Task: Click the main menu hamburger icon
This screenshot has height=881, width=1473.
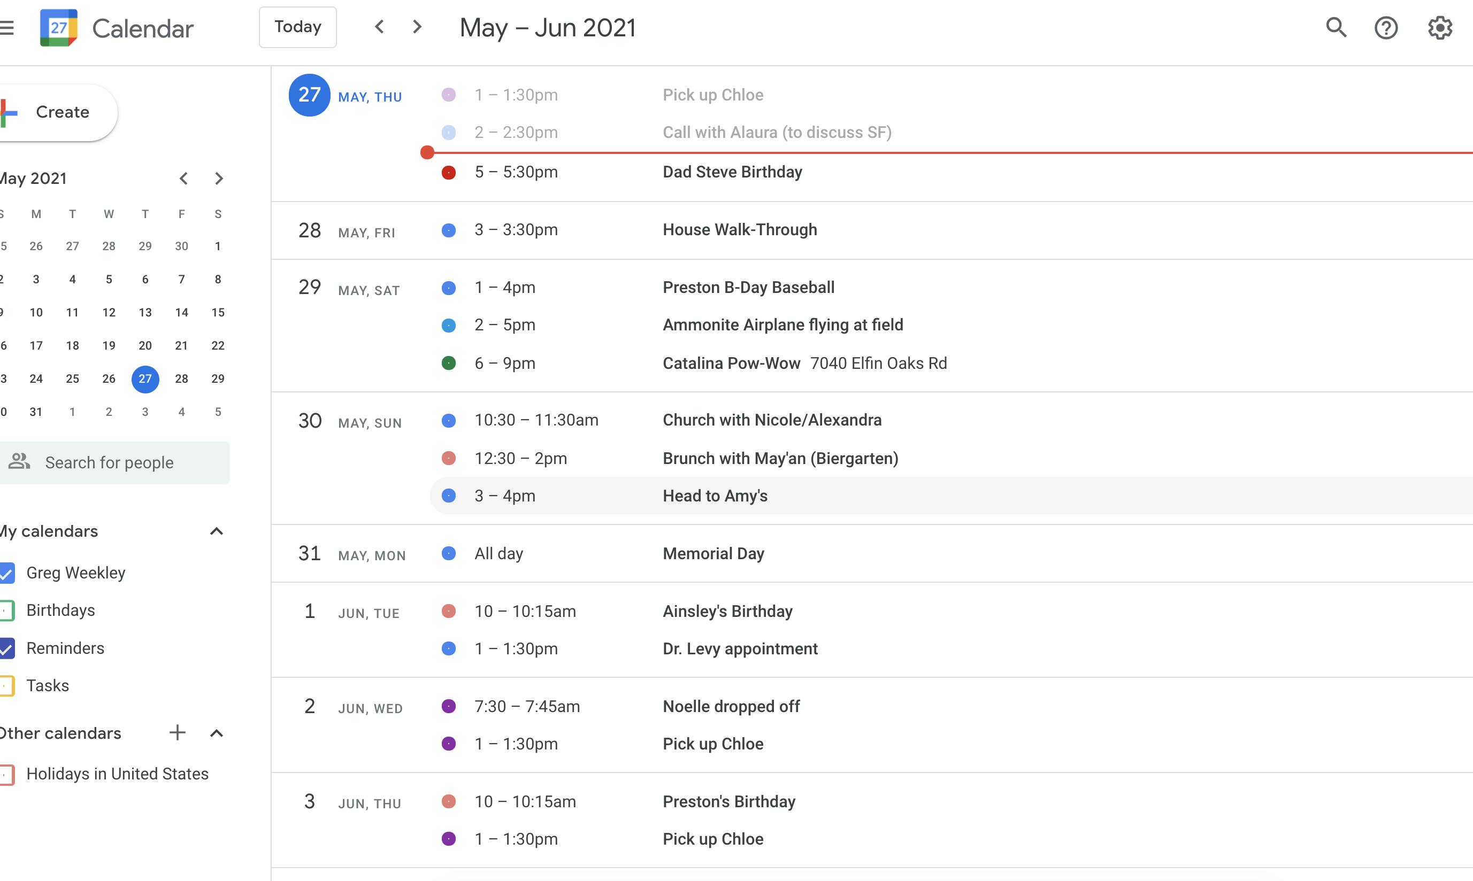Action: click(7, 28)
